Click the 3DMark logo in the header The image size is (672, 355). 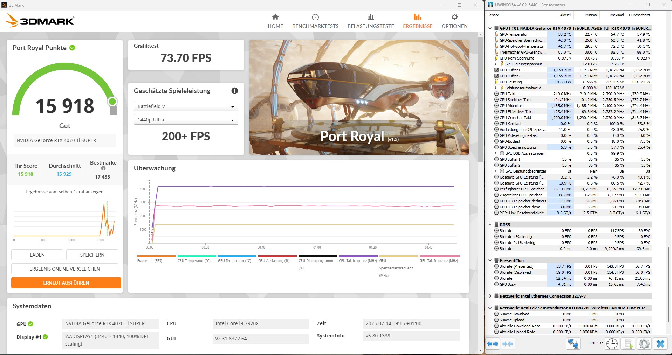click(x=40, y=20)
